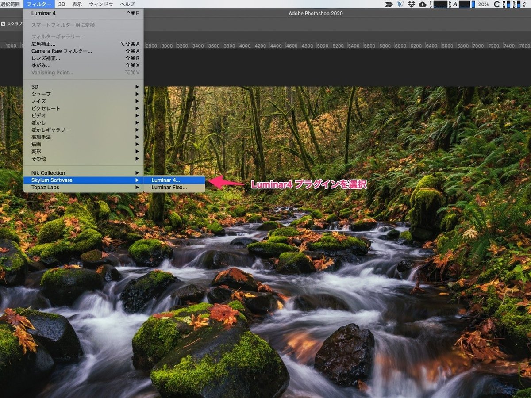Expand the Topaz Labs submenu
The height and width of the screenshot is (398, 531).
(x=84, y=187)
